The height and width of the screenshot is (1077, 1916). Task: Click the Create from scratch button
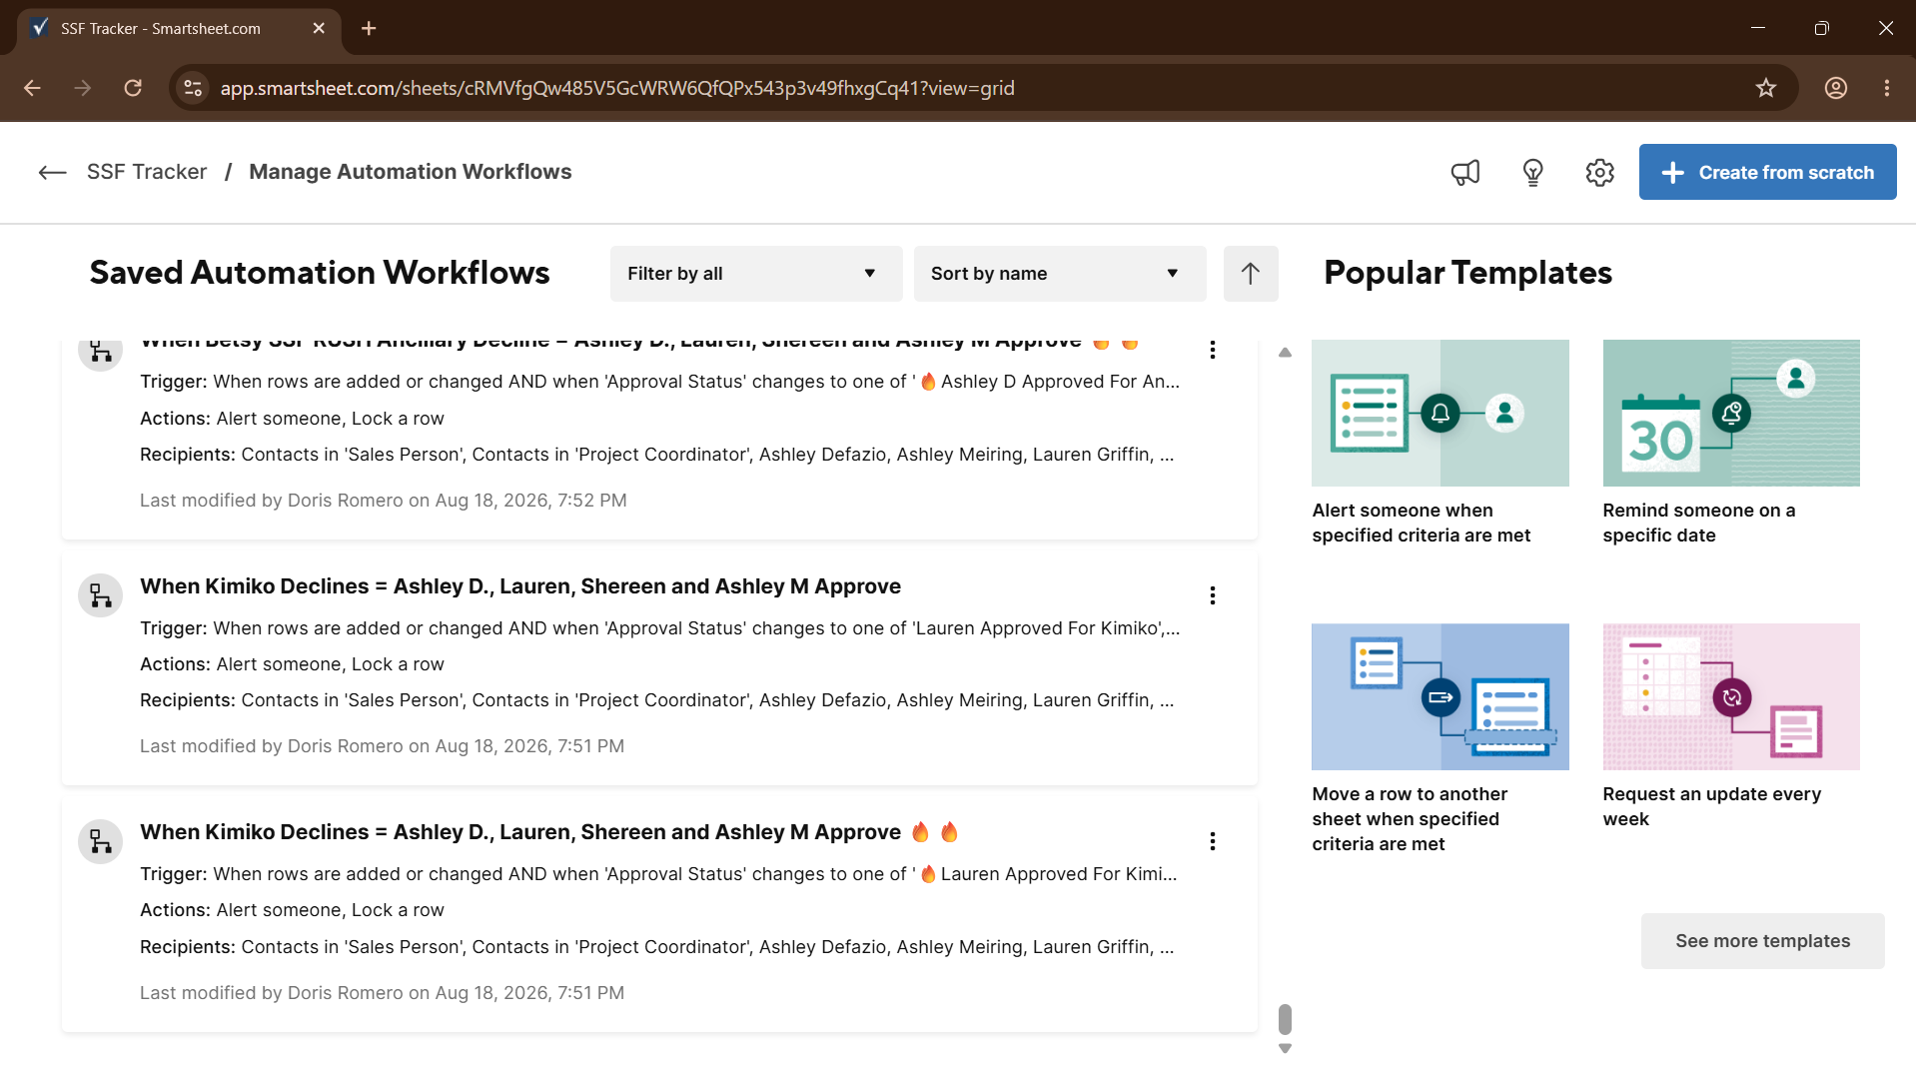point(1767,172)
